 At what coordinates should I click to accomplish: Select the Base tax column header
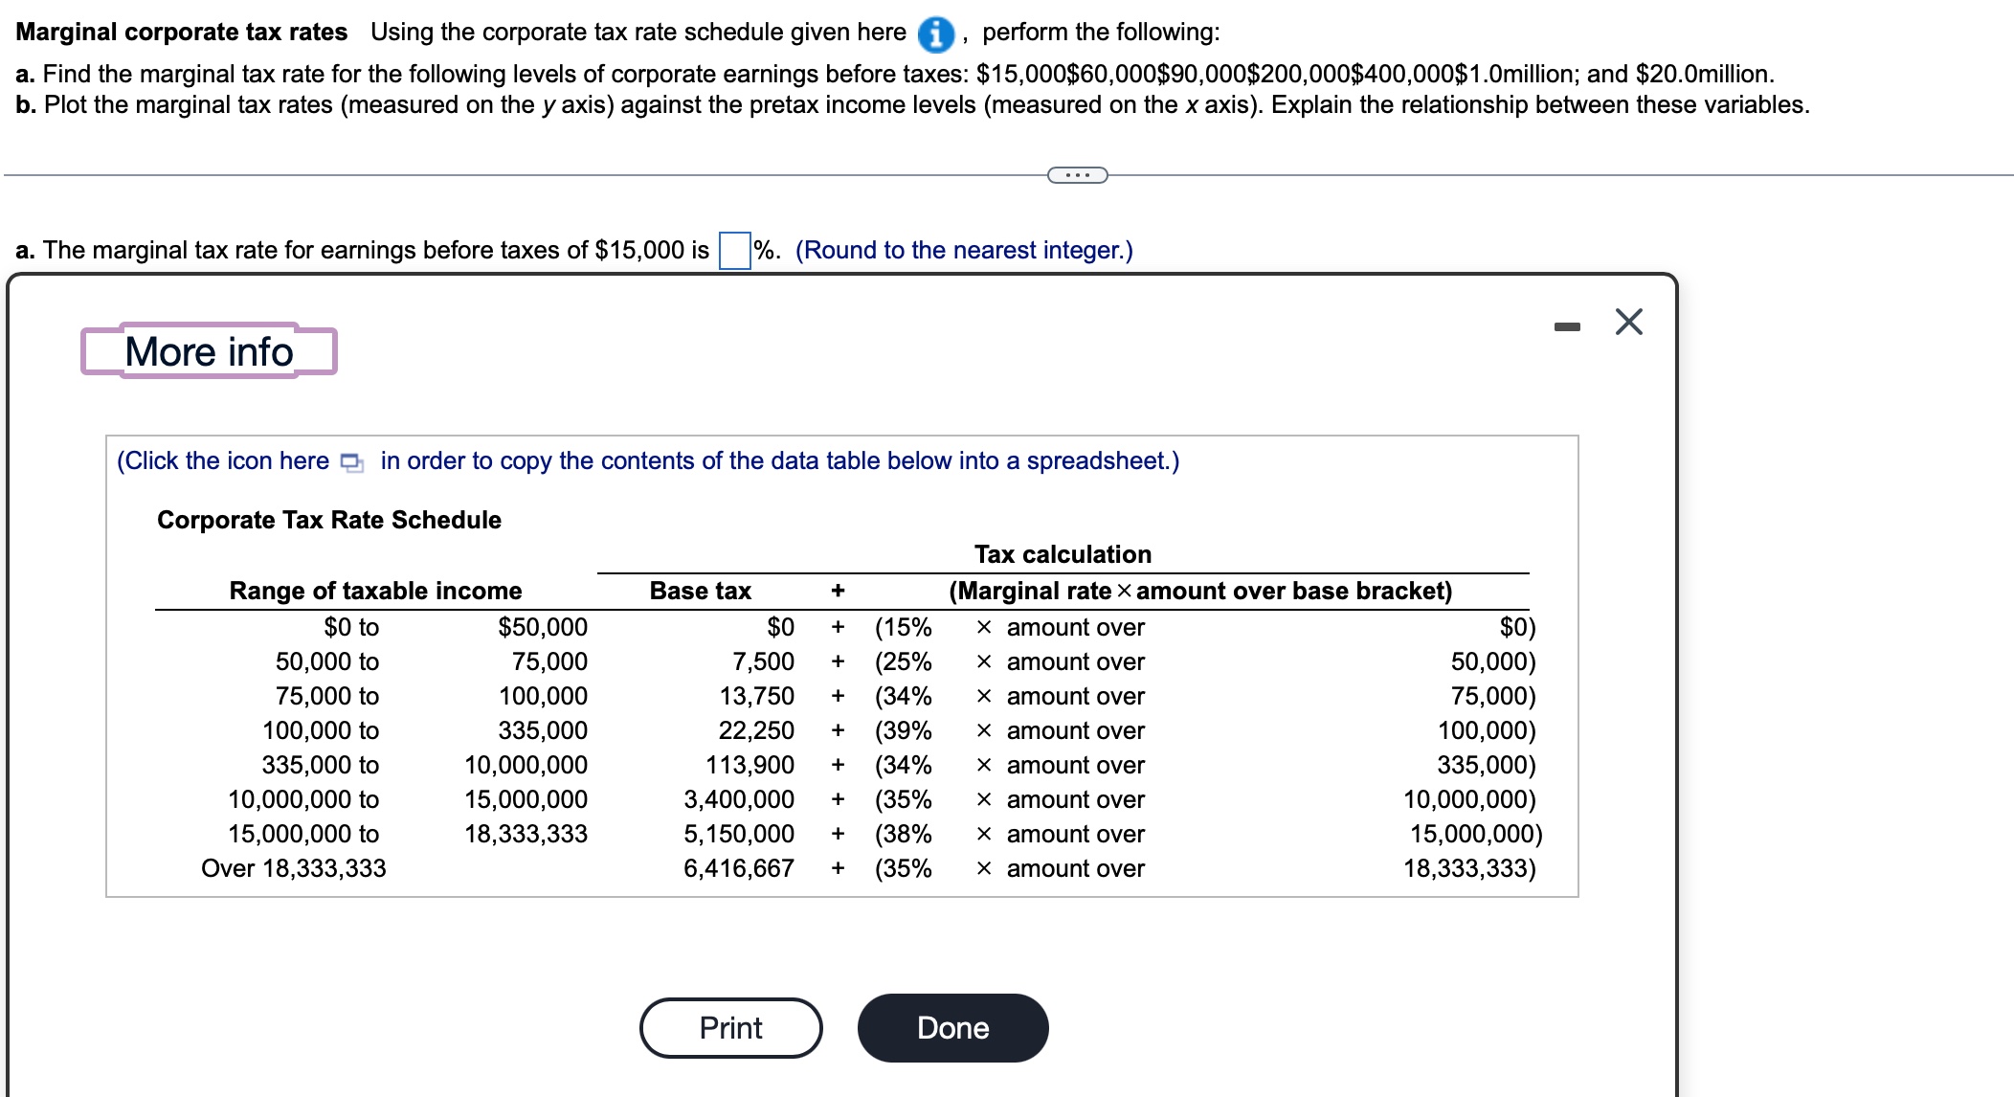click(700, 591)
